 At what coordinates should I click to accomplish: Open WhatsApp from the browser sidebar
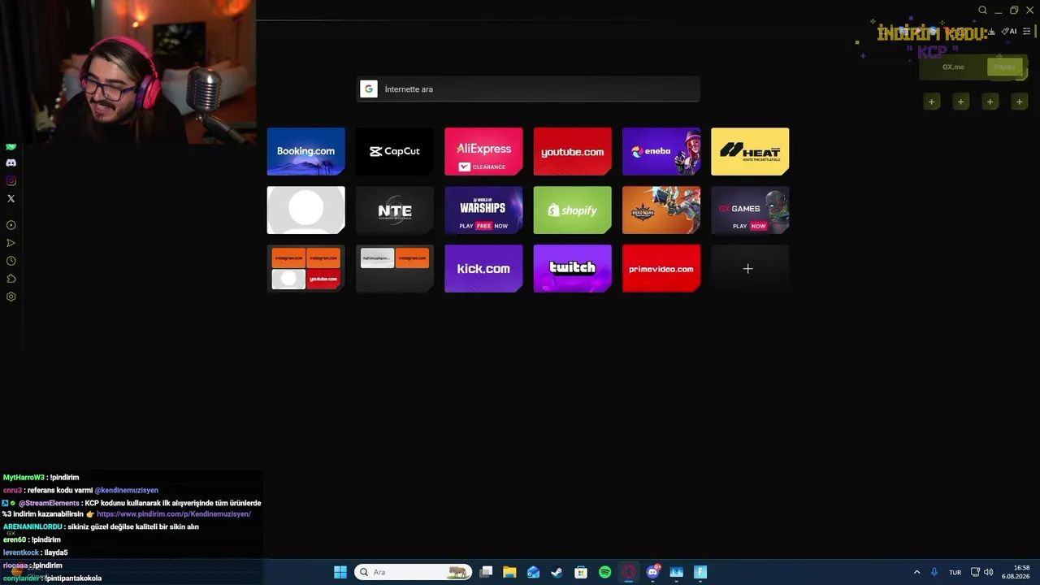11,147
